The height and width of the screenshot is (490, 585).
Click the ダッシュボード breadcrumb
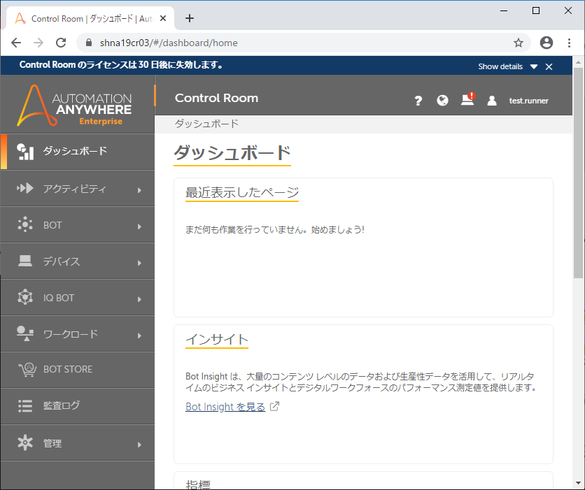tap(206, 124)
